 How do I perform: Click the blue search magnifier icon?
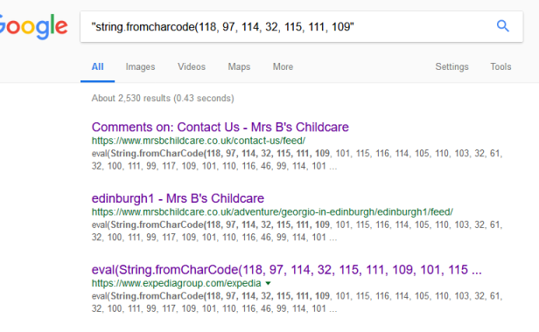tap(502, 26)
